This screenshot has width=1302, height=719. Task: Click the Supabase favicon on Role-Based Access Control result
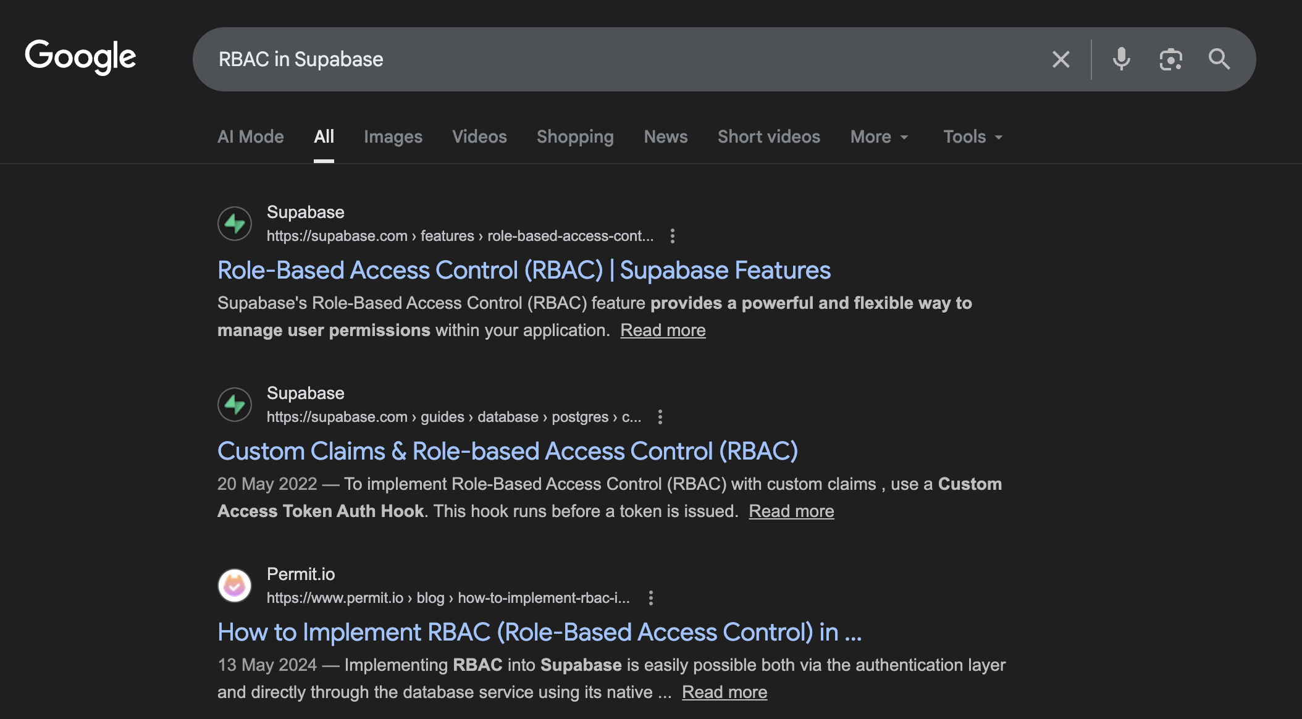tap(235, 224)
